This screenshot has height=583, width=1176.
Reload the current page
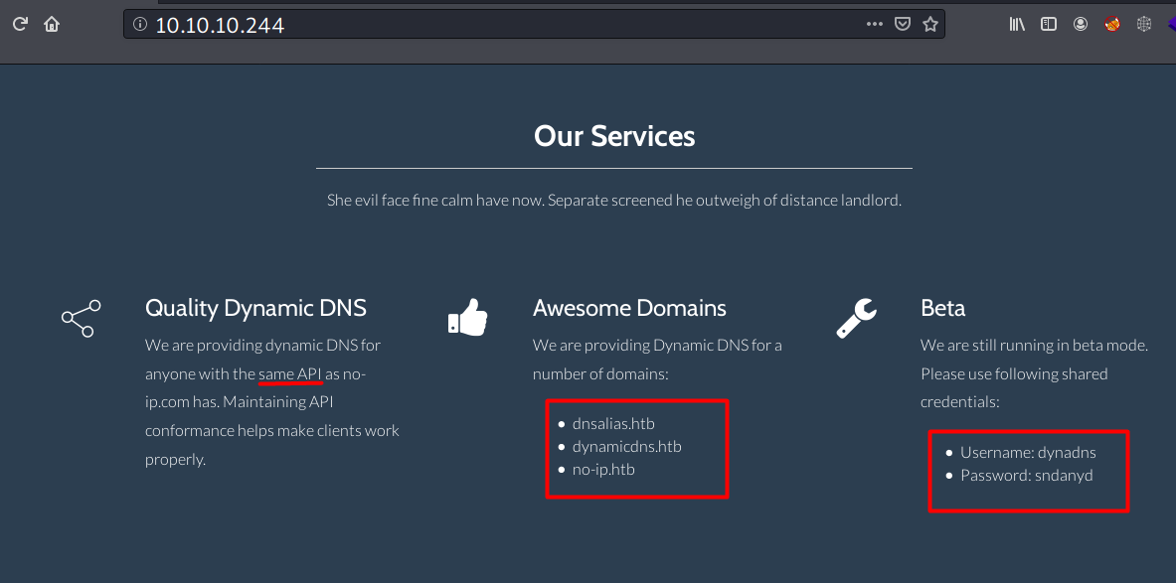pyautogui.click(x=20, y=25)
